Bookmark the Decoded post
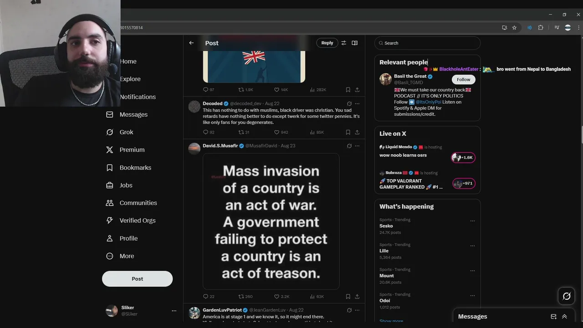The height and width of the screenshot is (328, 583). [348, 132]
